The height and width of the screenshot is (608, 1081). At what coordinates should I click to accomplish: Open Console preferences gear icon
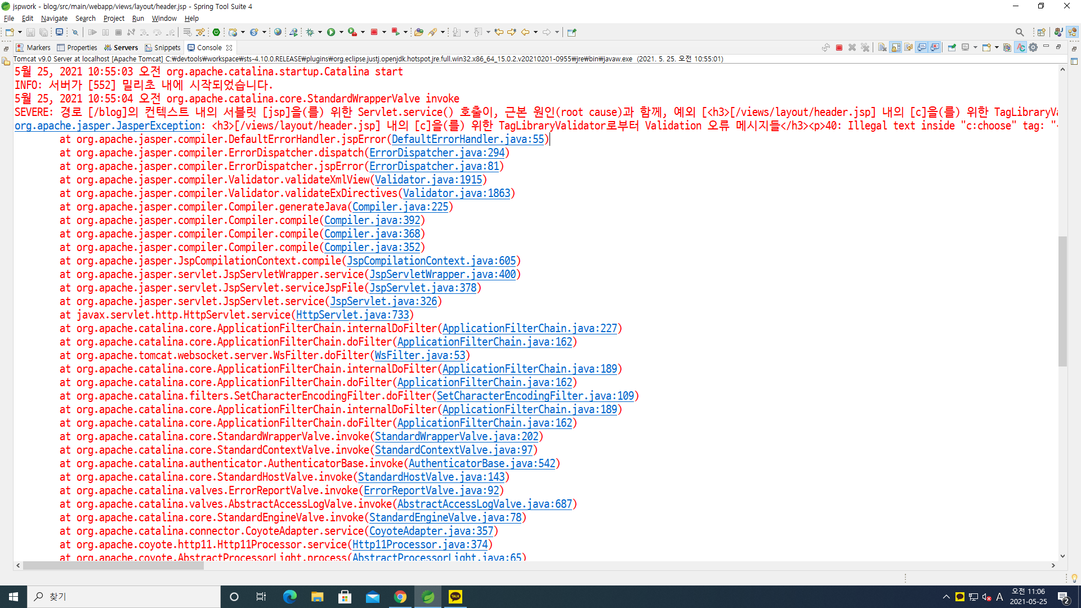pos(1033,47)
